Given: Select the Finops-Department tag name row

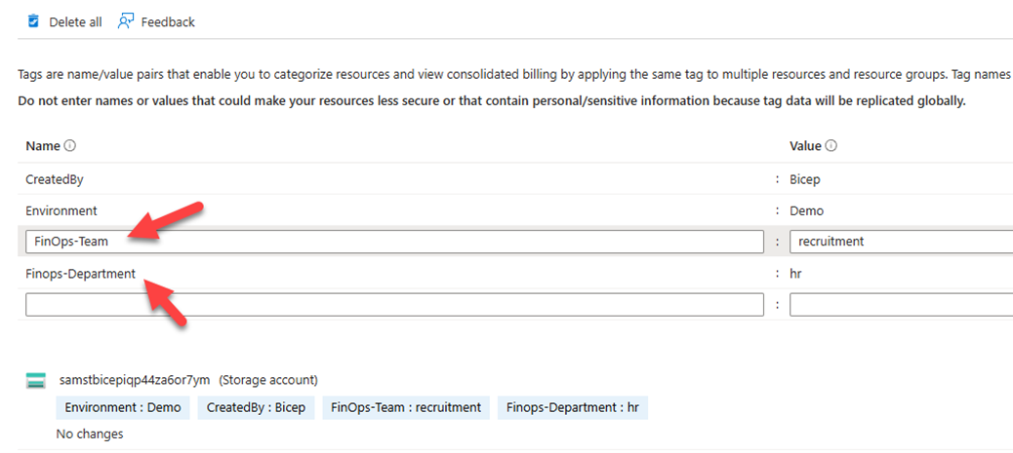Looking at the screenshot, I should click(81, 274).
